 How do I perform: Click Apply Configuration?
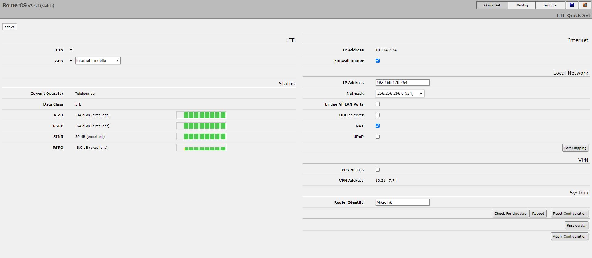tap(569, 236)
